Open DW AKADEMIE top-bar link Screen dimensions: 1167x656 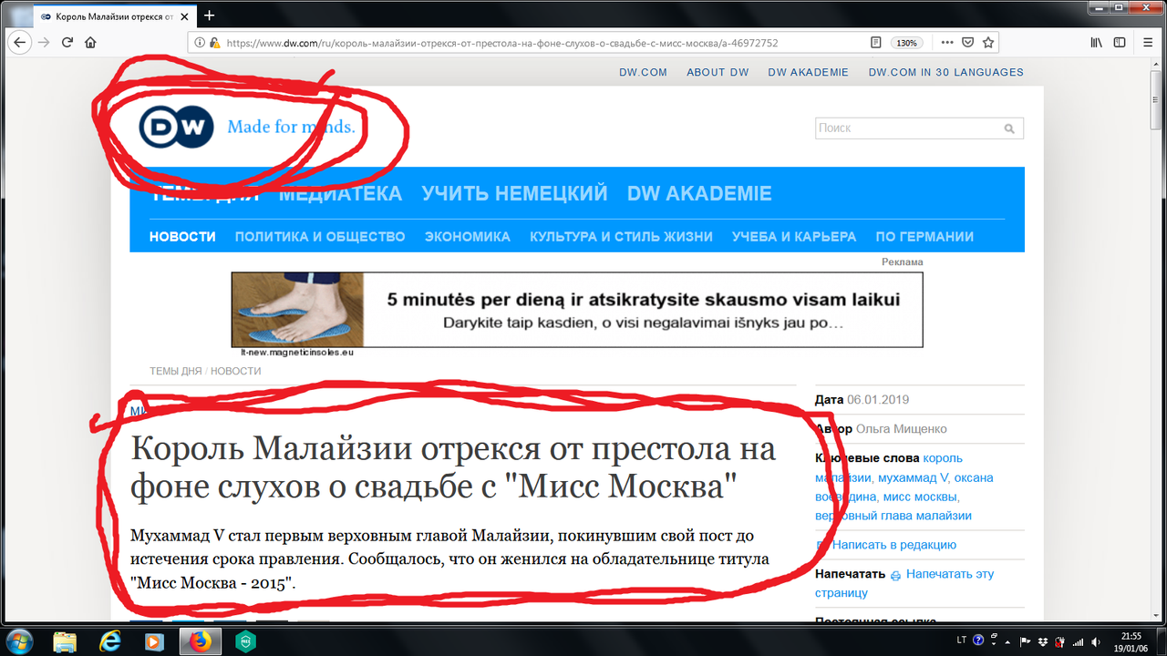[808, 72]
